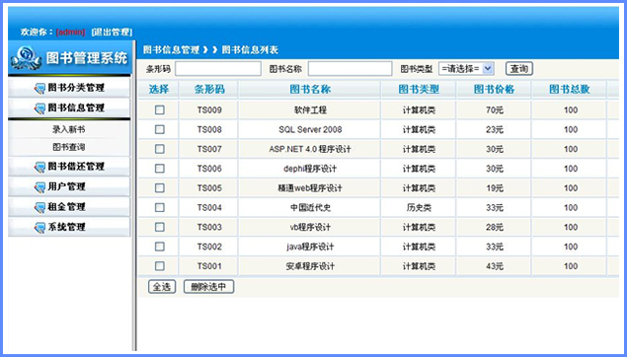Click the 退出管理 logout link
Screen dimensions: 628x357
point(112,32)
